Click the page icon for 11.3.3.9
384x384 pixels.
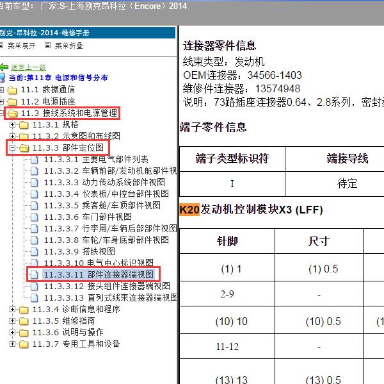point(35,252)
